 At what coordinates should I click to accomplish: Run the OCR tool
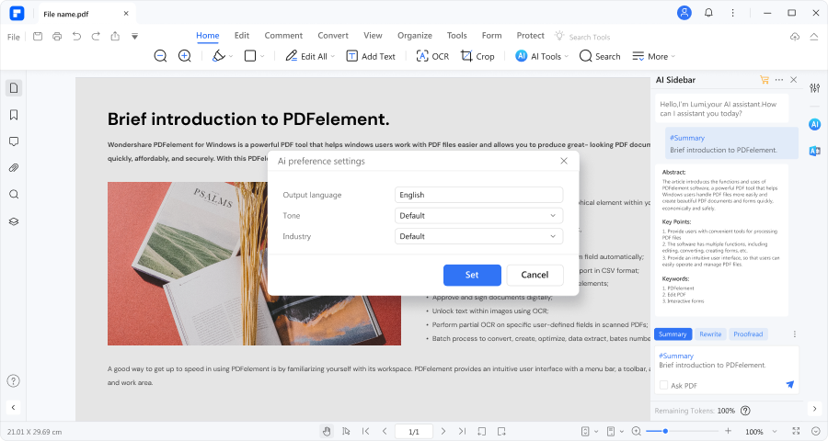[x=432, y=56]
